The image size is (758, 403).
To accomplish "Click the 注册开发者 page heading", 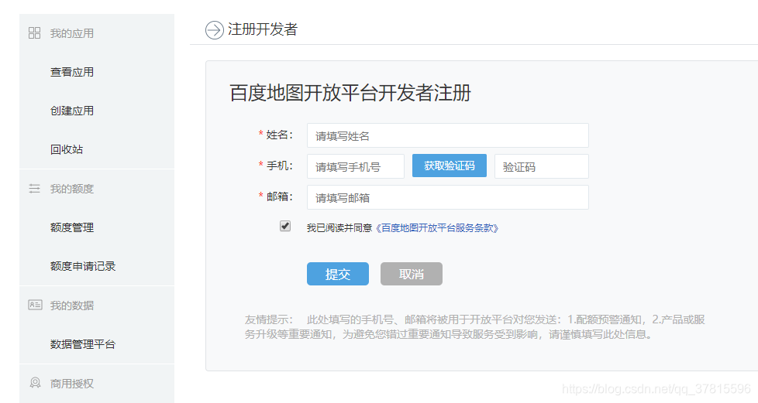I will pyautogui.click(x=263, y=29).
